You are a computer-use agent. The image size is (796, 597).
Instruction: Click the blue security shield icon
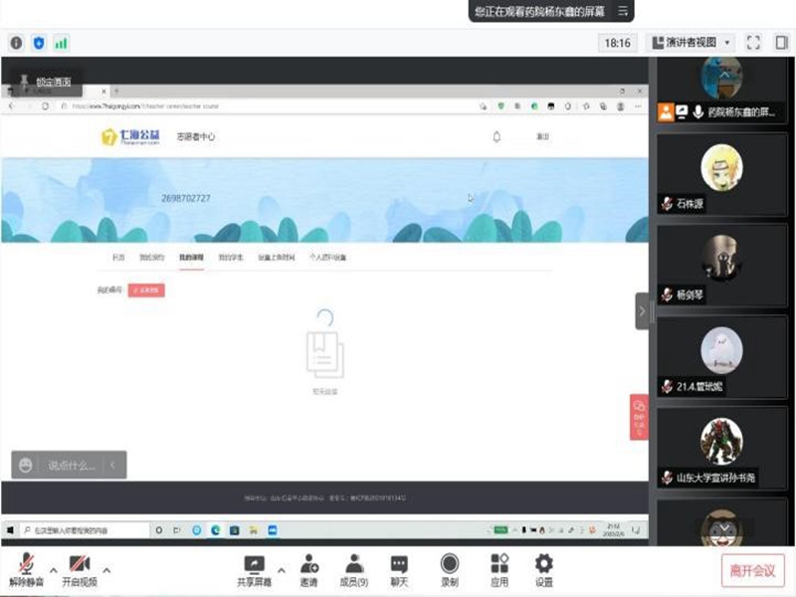[39, 43]
